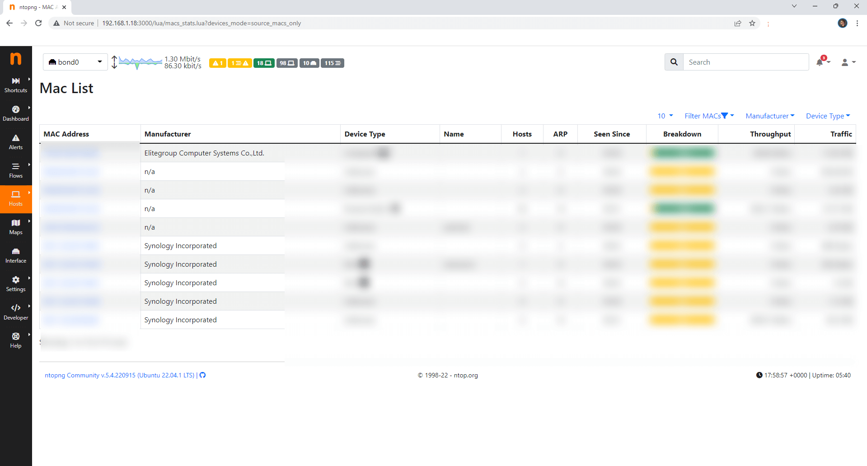The width and height of the screenshot is (867, 466).
Task: Click the Breakdown column header
Action: point(682,134)
